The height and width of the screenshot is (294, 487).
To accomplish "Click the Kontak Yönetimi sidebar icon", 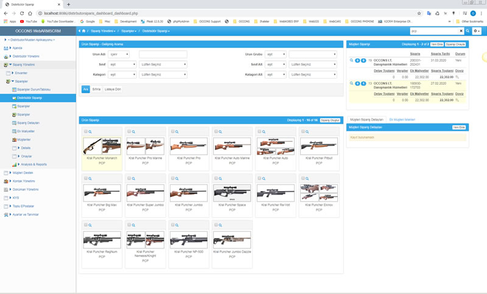I will (x=6, y=181).
